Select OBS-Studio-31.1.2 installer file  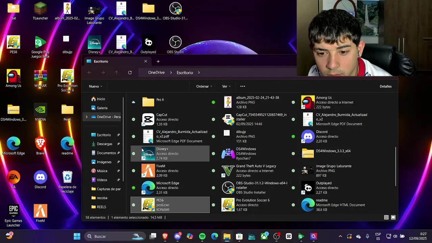click(x=249, y=188)
